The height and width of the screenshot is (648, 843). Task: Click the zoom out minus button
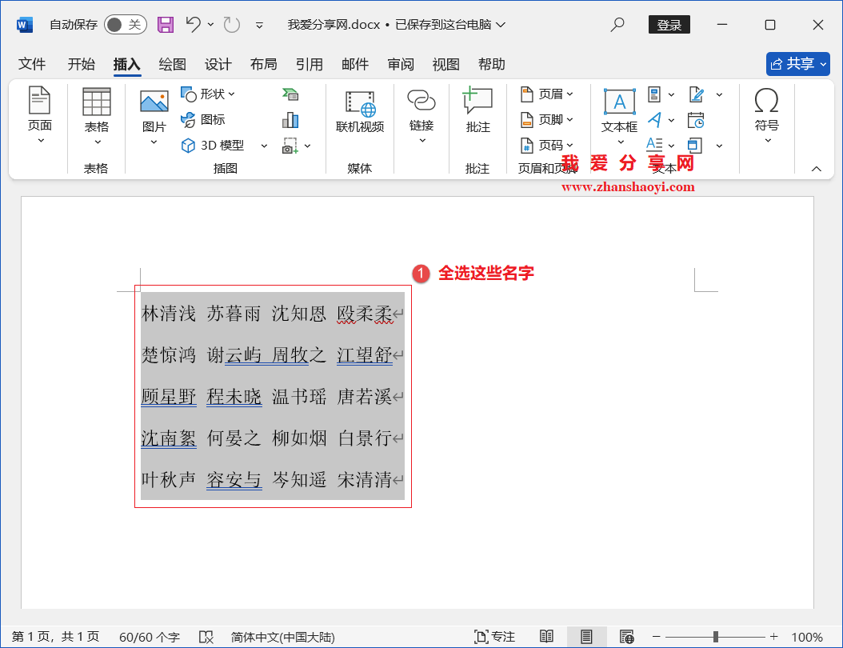(x=656, y=637)
